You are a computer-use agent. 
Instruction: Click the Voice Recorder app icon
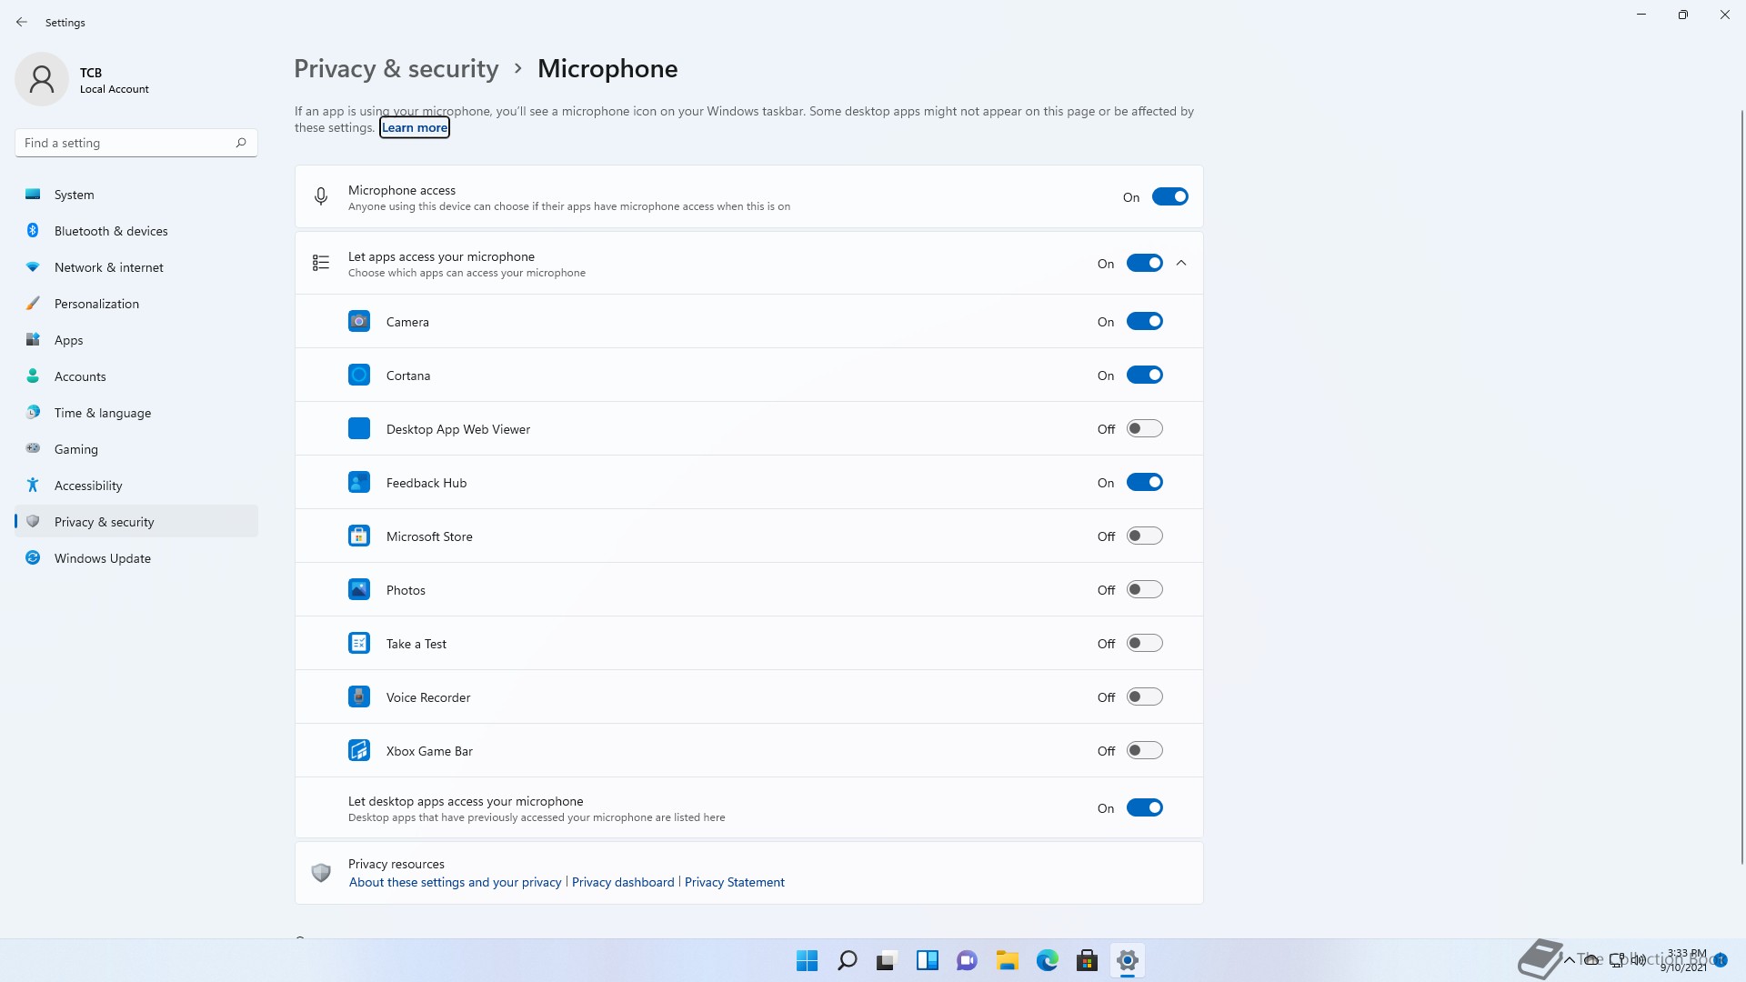[x=359, y=696]
